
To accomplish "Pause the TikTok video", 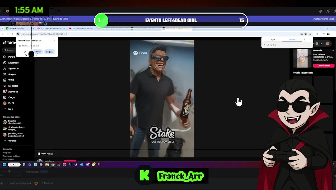I will tap(39, 154).
